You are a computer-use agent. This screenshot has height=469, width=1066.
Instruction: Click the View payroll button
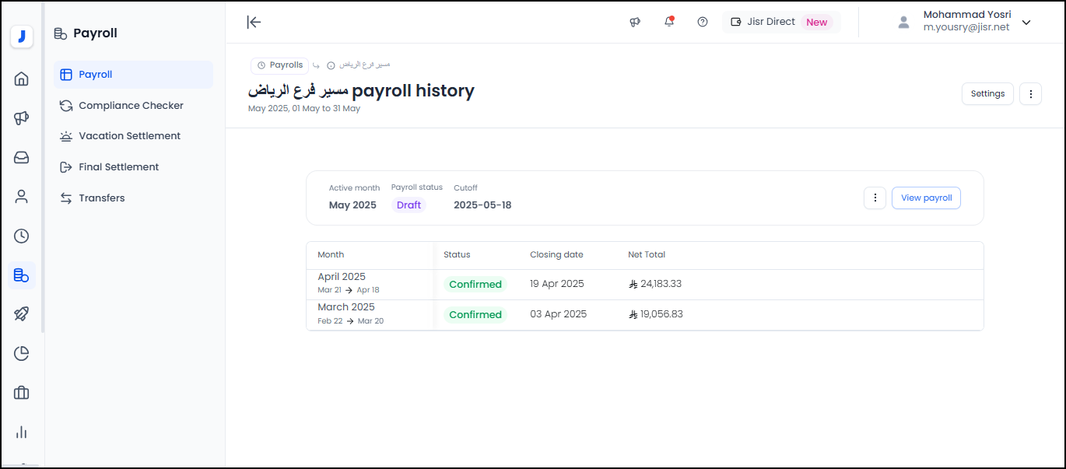(x=926, y=198)
